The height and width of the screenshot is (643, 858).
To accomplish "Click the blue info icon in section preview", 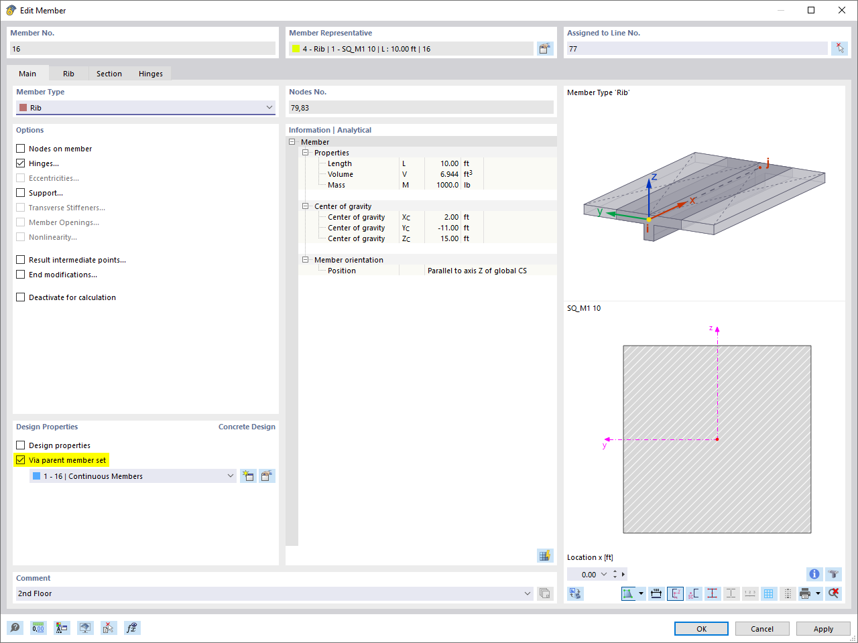I will pos(814,574).
